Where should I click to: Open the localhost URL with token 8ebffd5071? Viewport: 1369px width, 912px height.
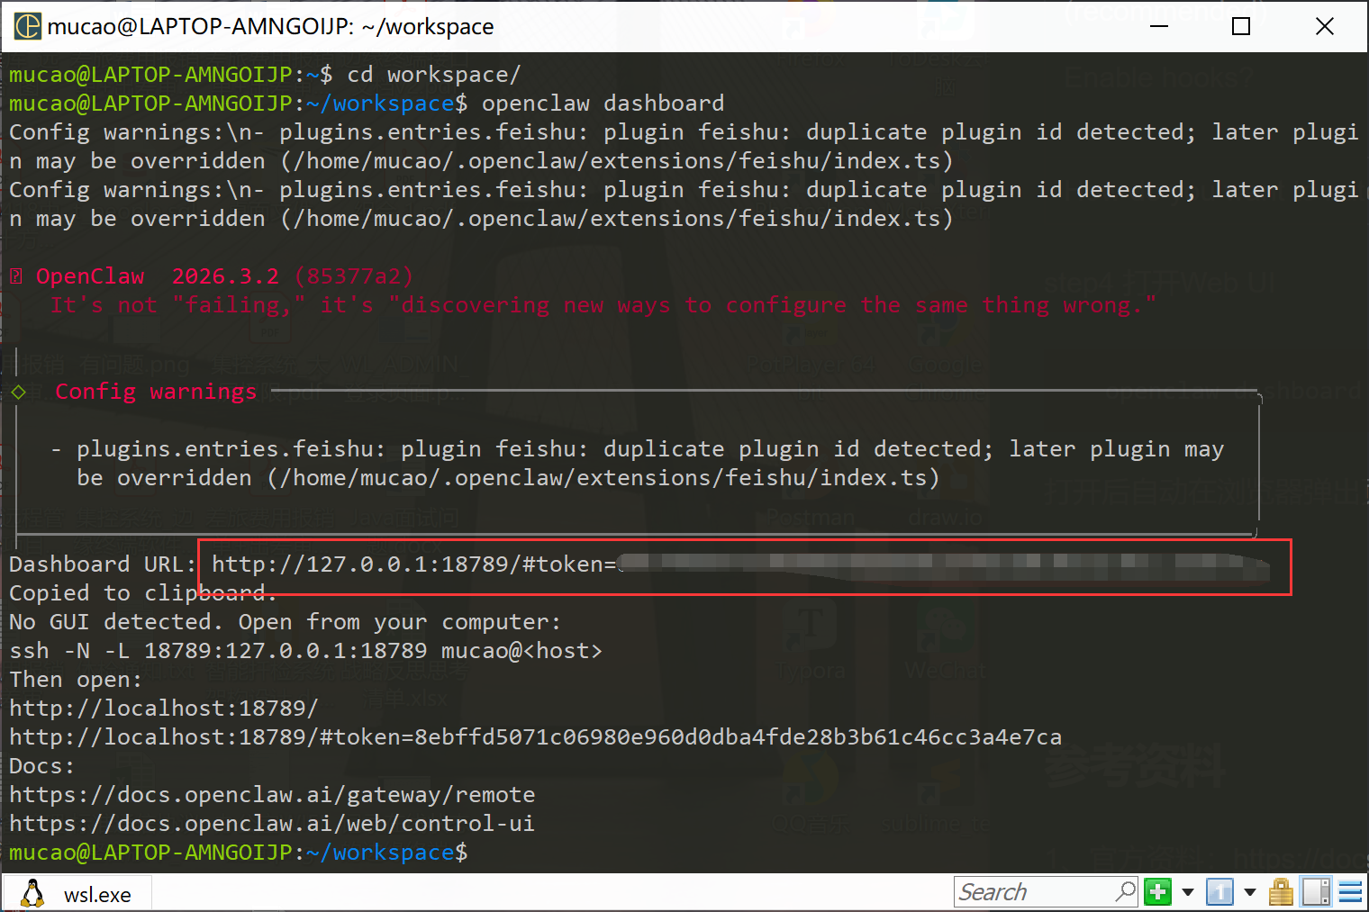[535, 737]
